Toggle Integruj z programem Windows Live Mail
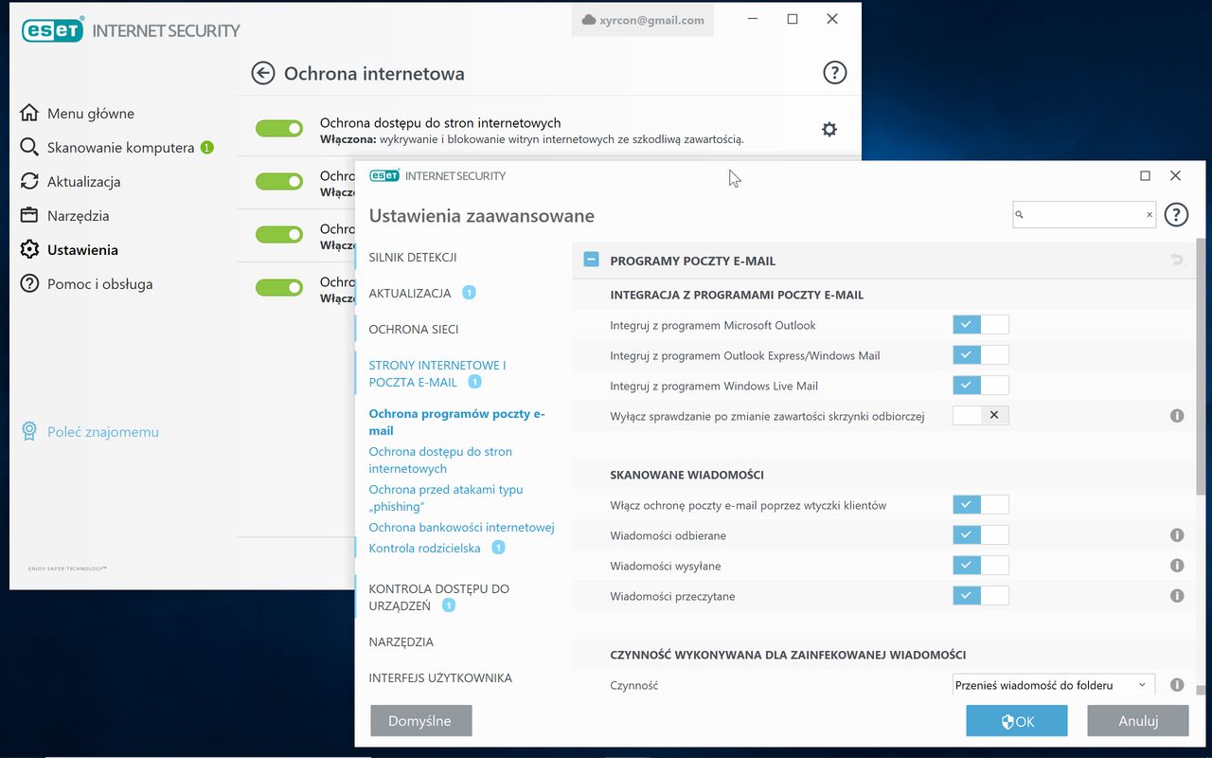This screenshot has width=1212, height=758. coord(980,386)
